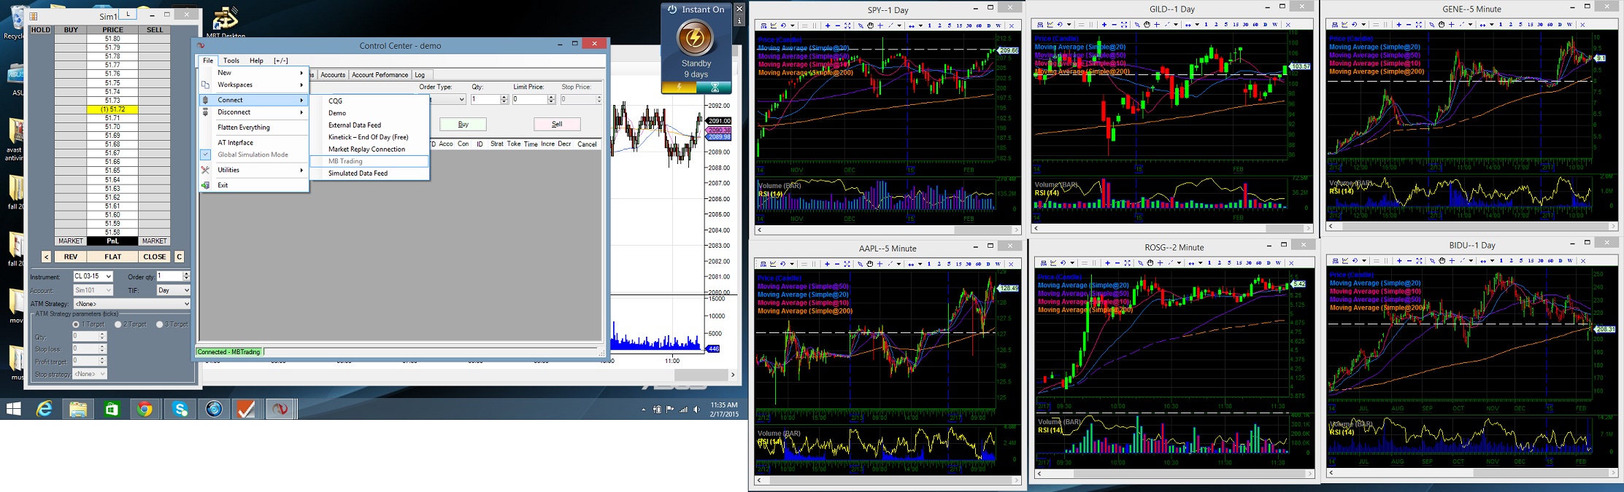This screenshot has width=1624, height=492.
Task: Set 5 minute interval in GENE chart toolbar
Action: 1520,25
